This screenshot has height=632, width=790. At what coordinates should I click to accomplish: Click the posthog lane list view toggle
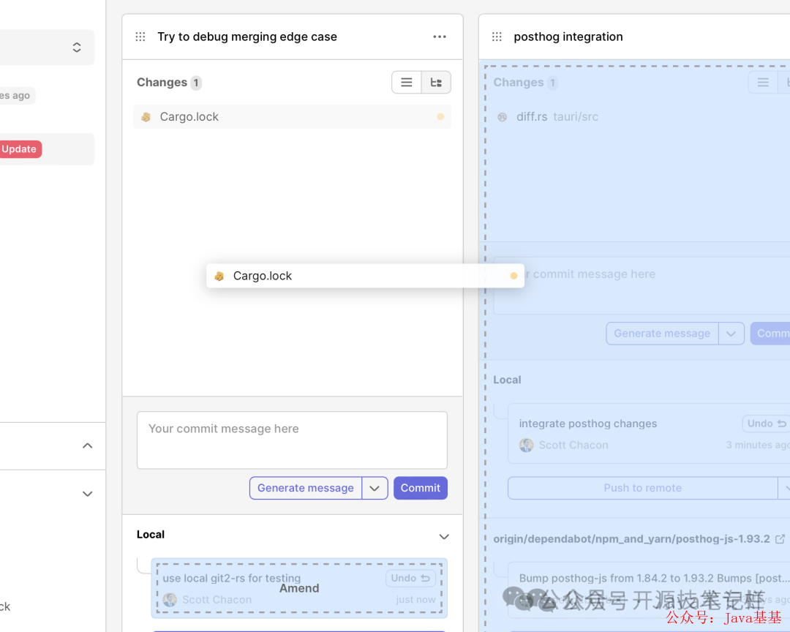click(x=763, y=82)
